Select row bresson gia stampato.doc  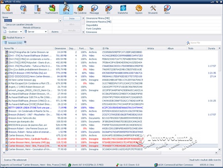[x=111, y=122]
